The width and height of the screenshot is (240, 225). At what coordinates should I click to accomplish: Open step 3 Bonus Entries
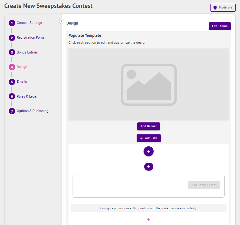pyautogui.click(x=27, y=52)
